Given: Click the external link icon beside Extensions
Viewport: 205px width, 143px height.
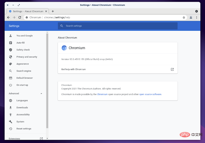Looking at the screenshot, I should [41, 139].
